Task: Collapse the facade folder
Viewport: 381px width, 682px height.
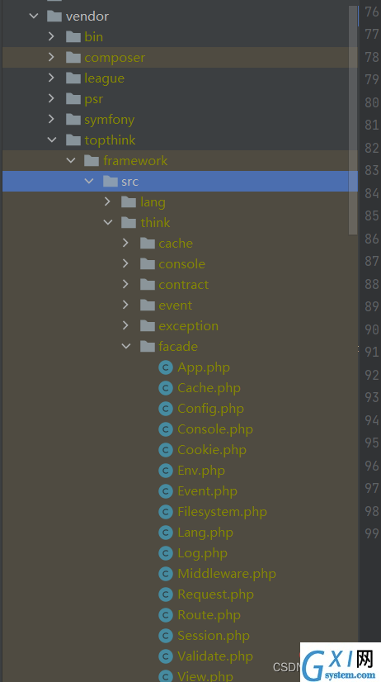Action: (x=126, y=346)
